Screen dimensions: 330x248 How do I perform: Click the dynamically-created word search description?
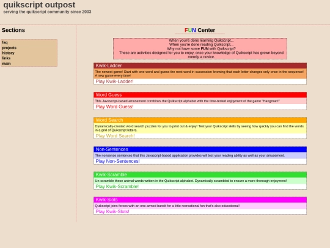[x=199, y=128]
